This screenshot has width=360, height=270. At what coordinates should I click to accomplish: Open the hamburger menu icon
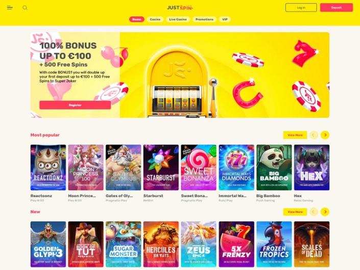(x=10, y=8)
